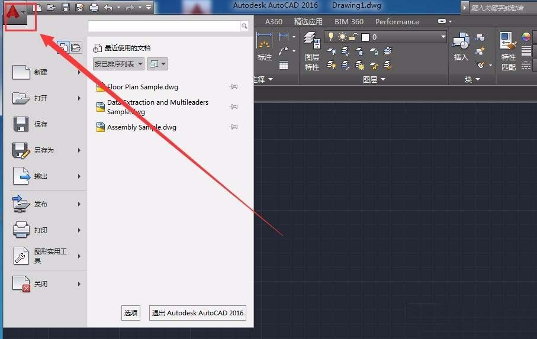Click New icon in quick access toolbar
The image size is (537, 339).
point(37,7)
